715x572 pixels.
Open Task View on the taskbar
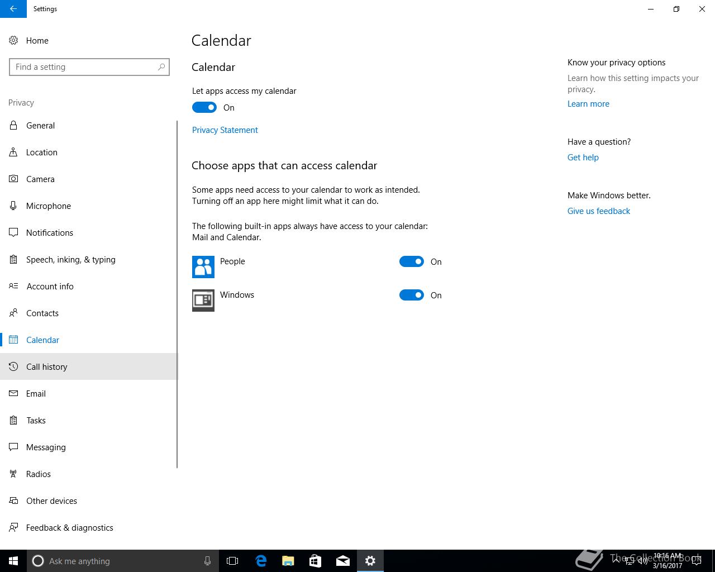coord(232,561)
